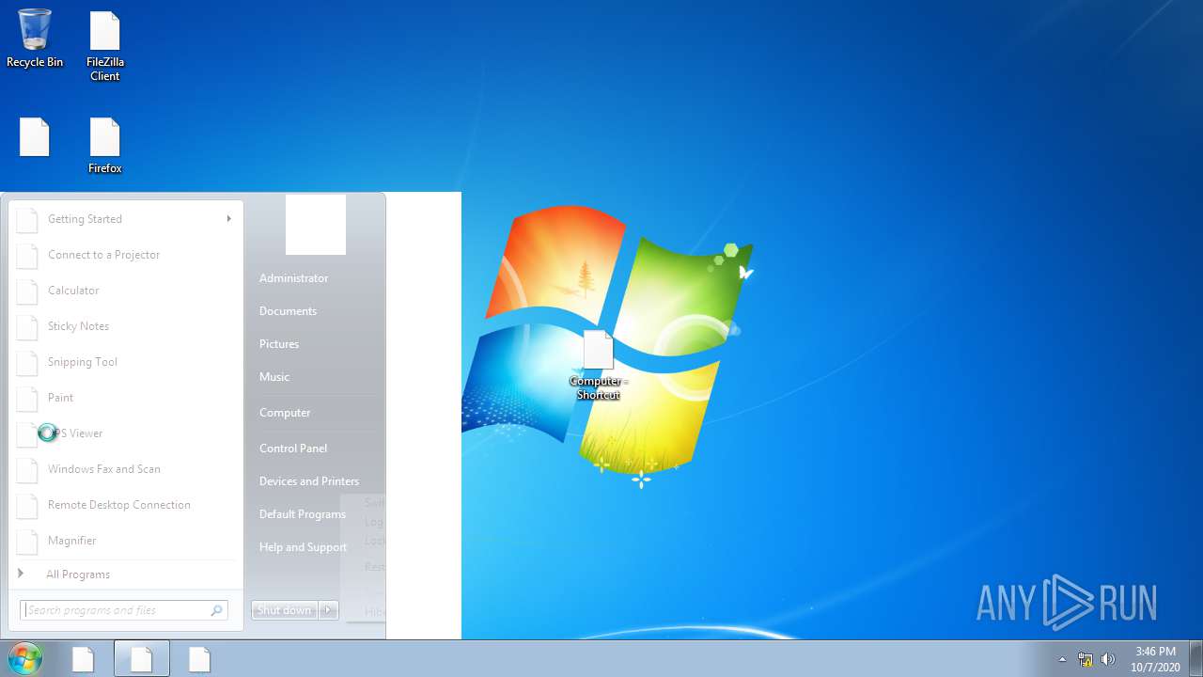This screenshot has width=1203, height=677.
Task: Open Devices and Printers
Action: point(309,481)
